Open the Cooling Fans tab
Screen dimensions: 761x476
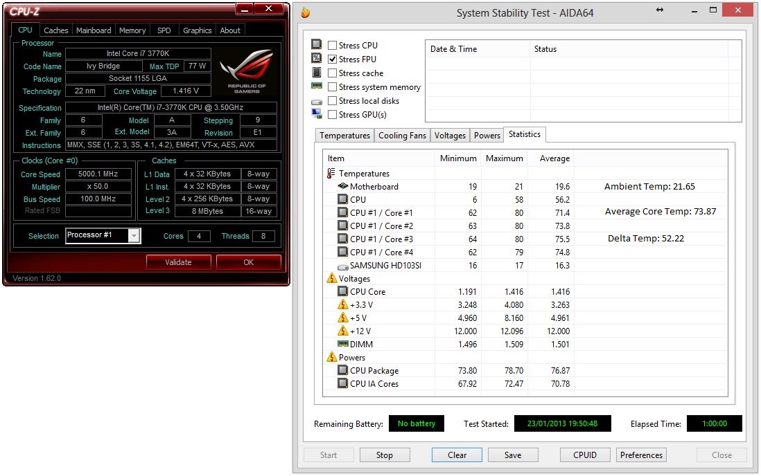[x=403, y=135]
